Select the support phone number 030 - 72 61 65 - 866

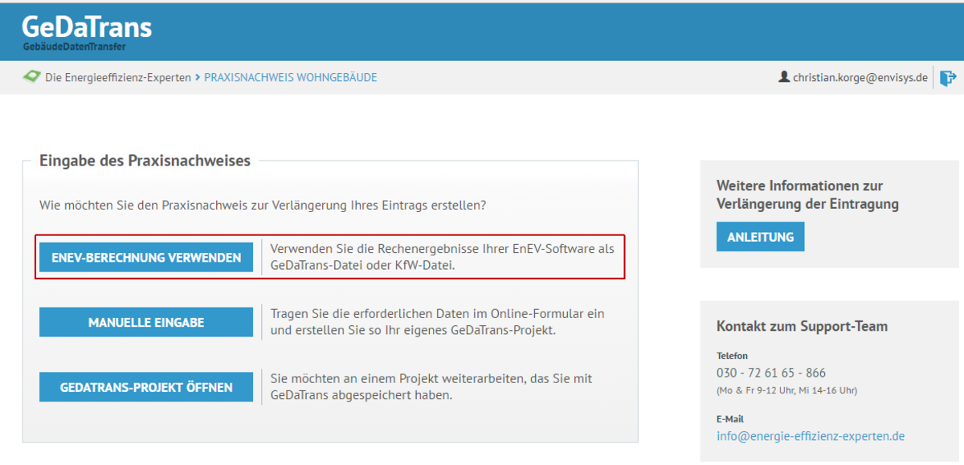click(x=771, y=373)
